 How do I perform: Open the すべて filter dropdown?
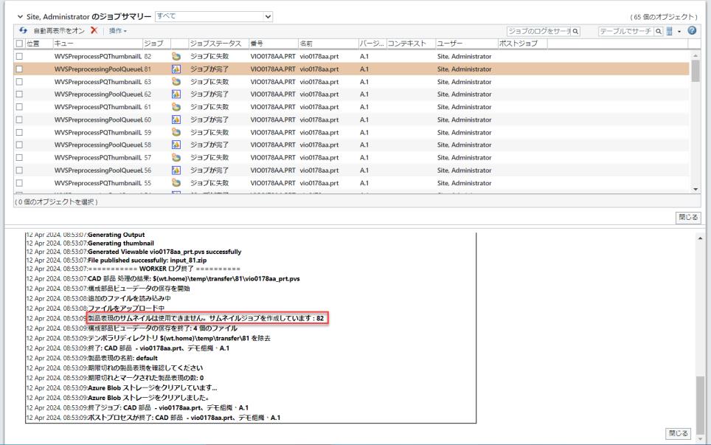214,16
